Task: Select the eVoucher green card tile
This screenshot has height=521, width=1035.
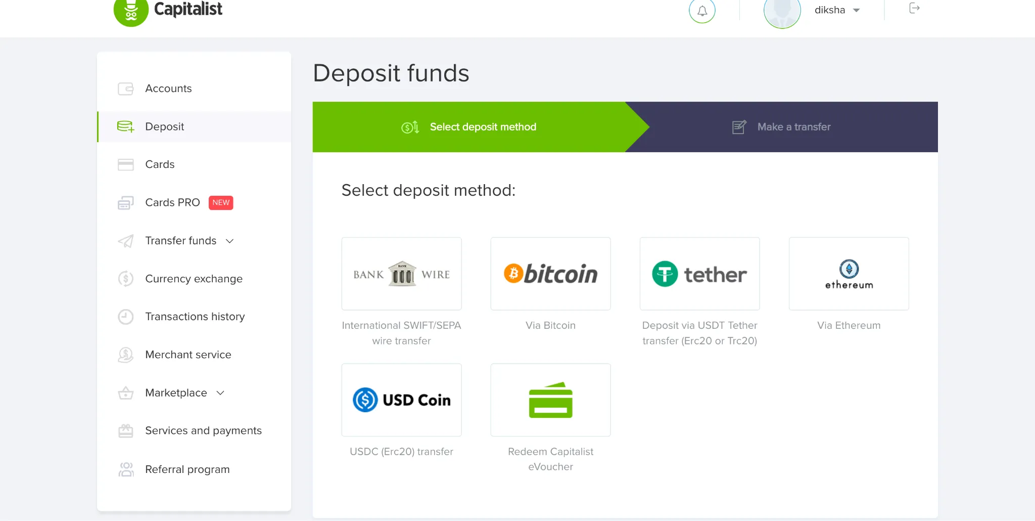Action: [550, 400]
